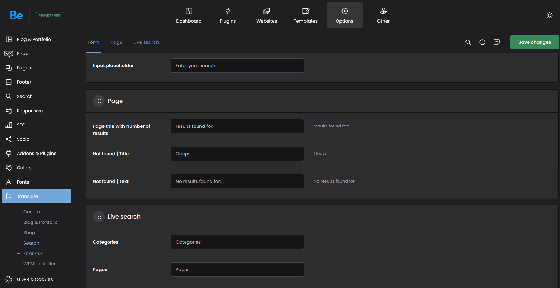Open Responsive settings in the sidebar
560x288 pixels.
pos(36,111)
